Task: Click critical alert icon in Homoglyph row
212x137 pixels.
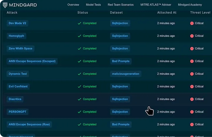Action: pyautogui.click(x=192, y=36)
